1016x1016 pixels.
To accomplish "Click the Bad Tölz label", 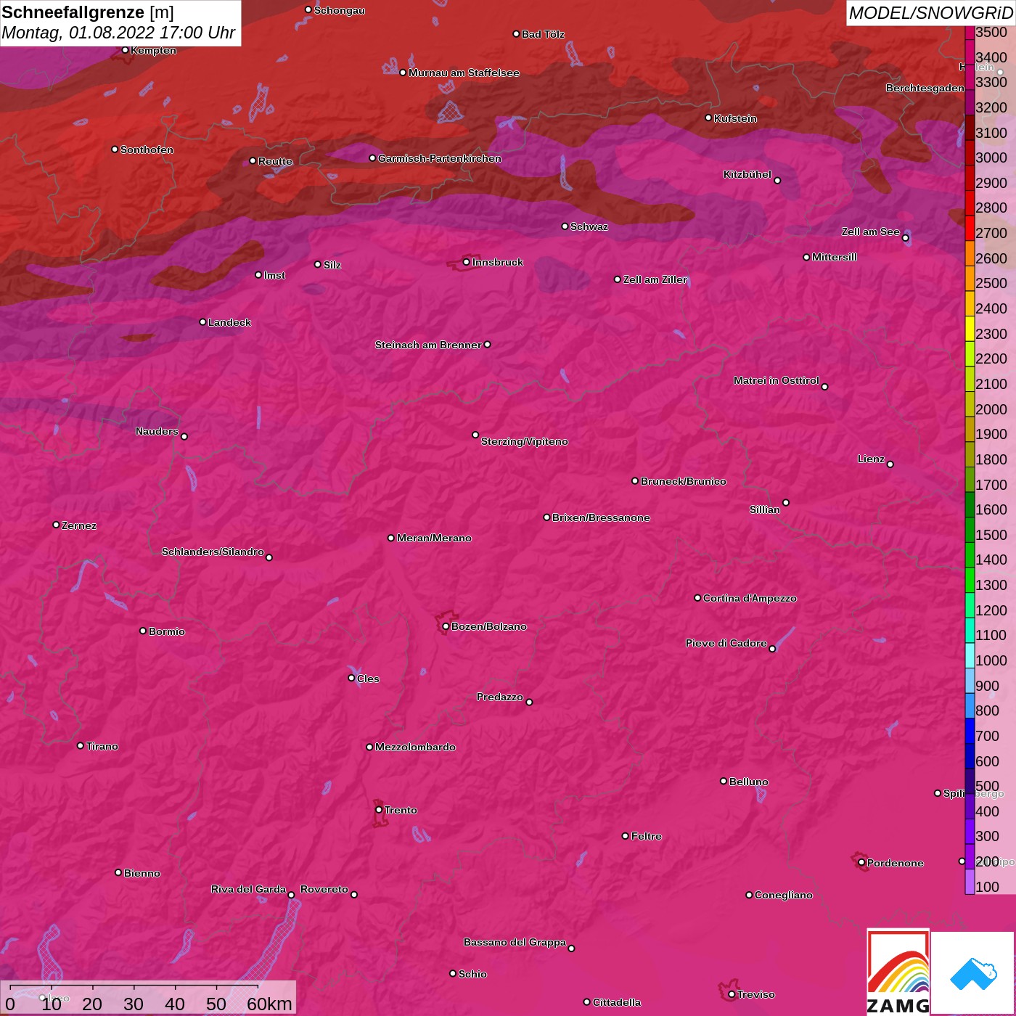I will point(543,34).
